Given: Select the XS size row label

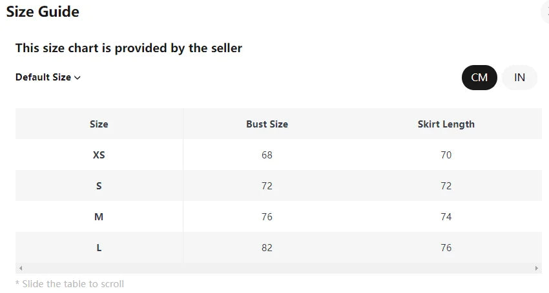Looking at the screenshot, I should [x=99, y=155].
